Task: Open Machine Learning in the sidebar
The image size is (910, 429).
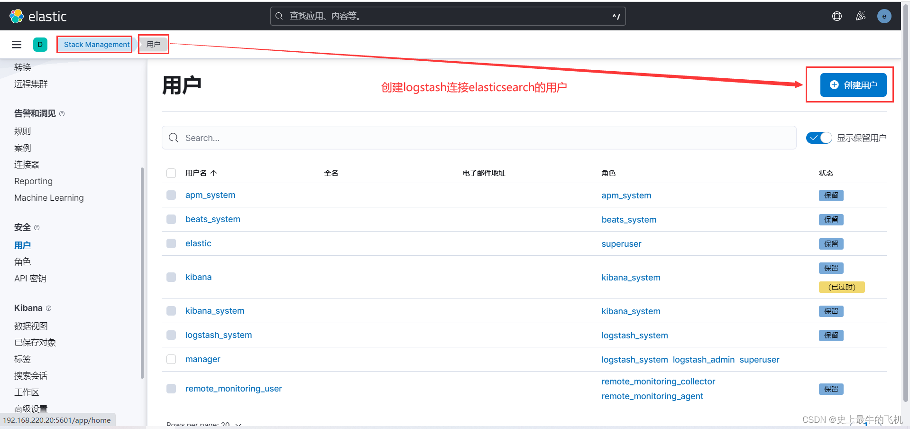Action: (x=49, y=198)
